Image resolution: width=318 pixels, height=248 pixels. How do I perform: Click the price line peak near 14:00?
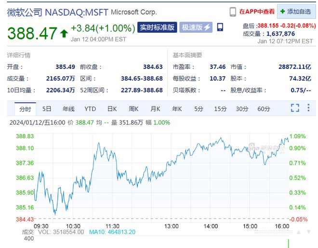(221, 138)
